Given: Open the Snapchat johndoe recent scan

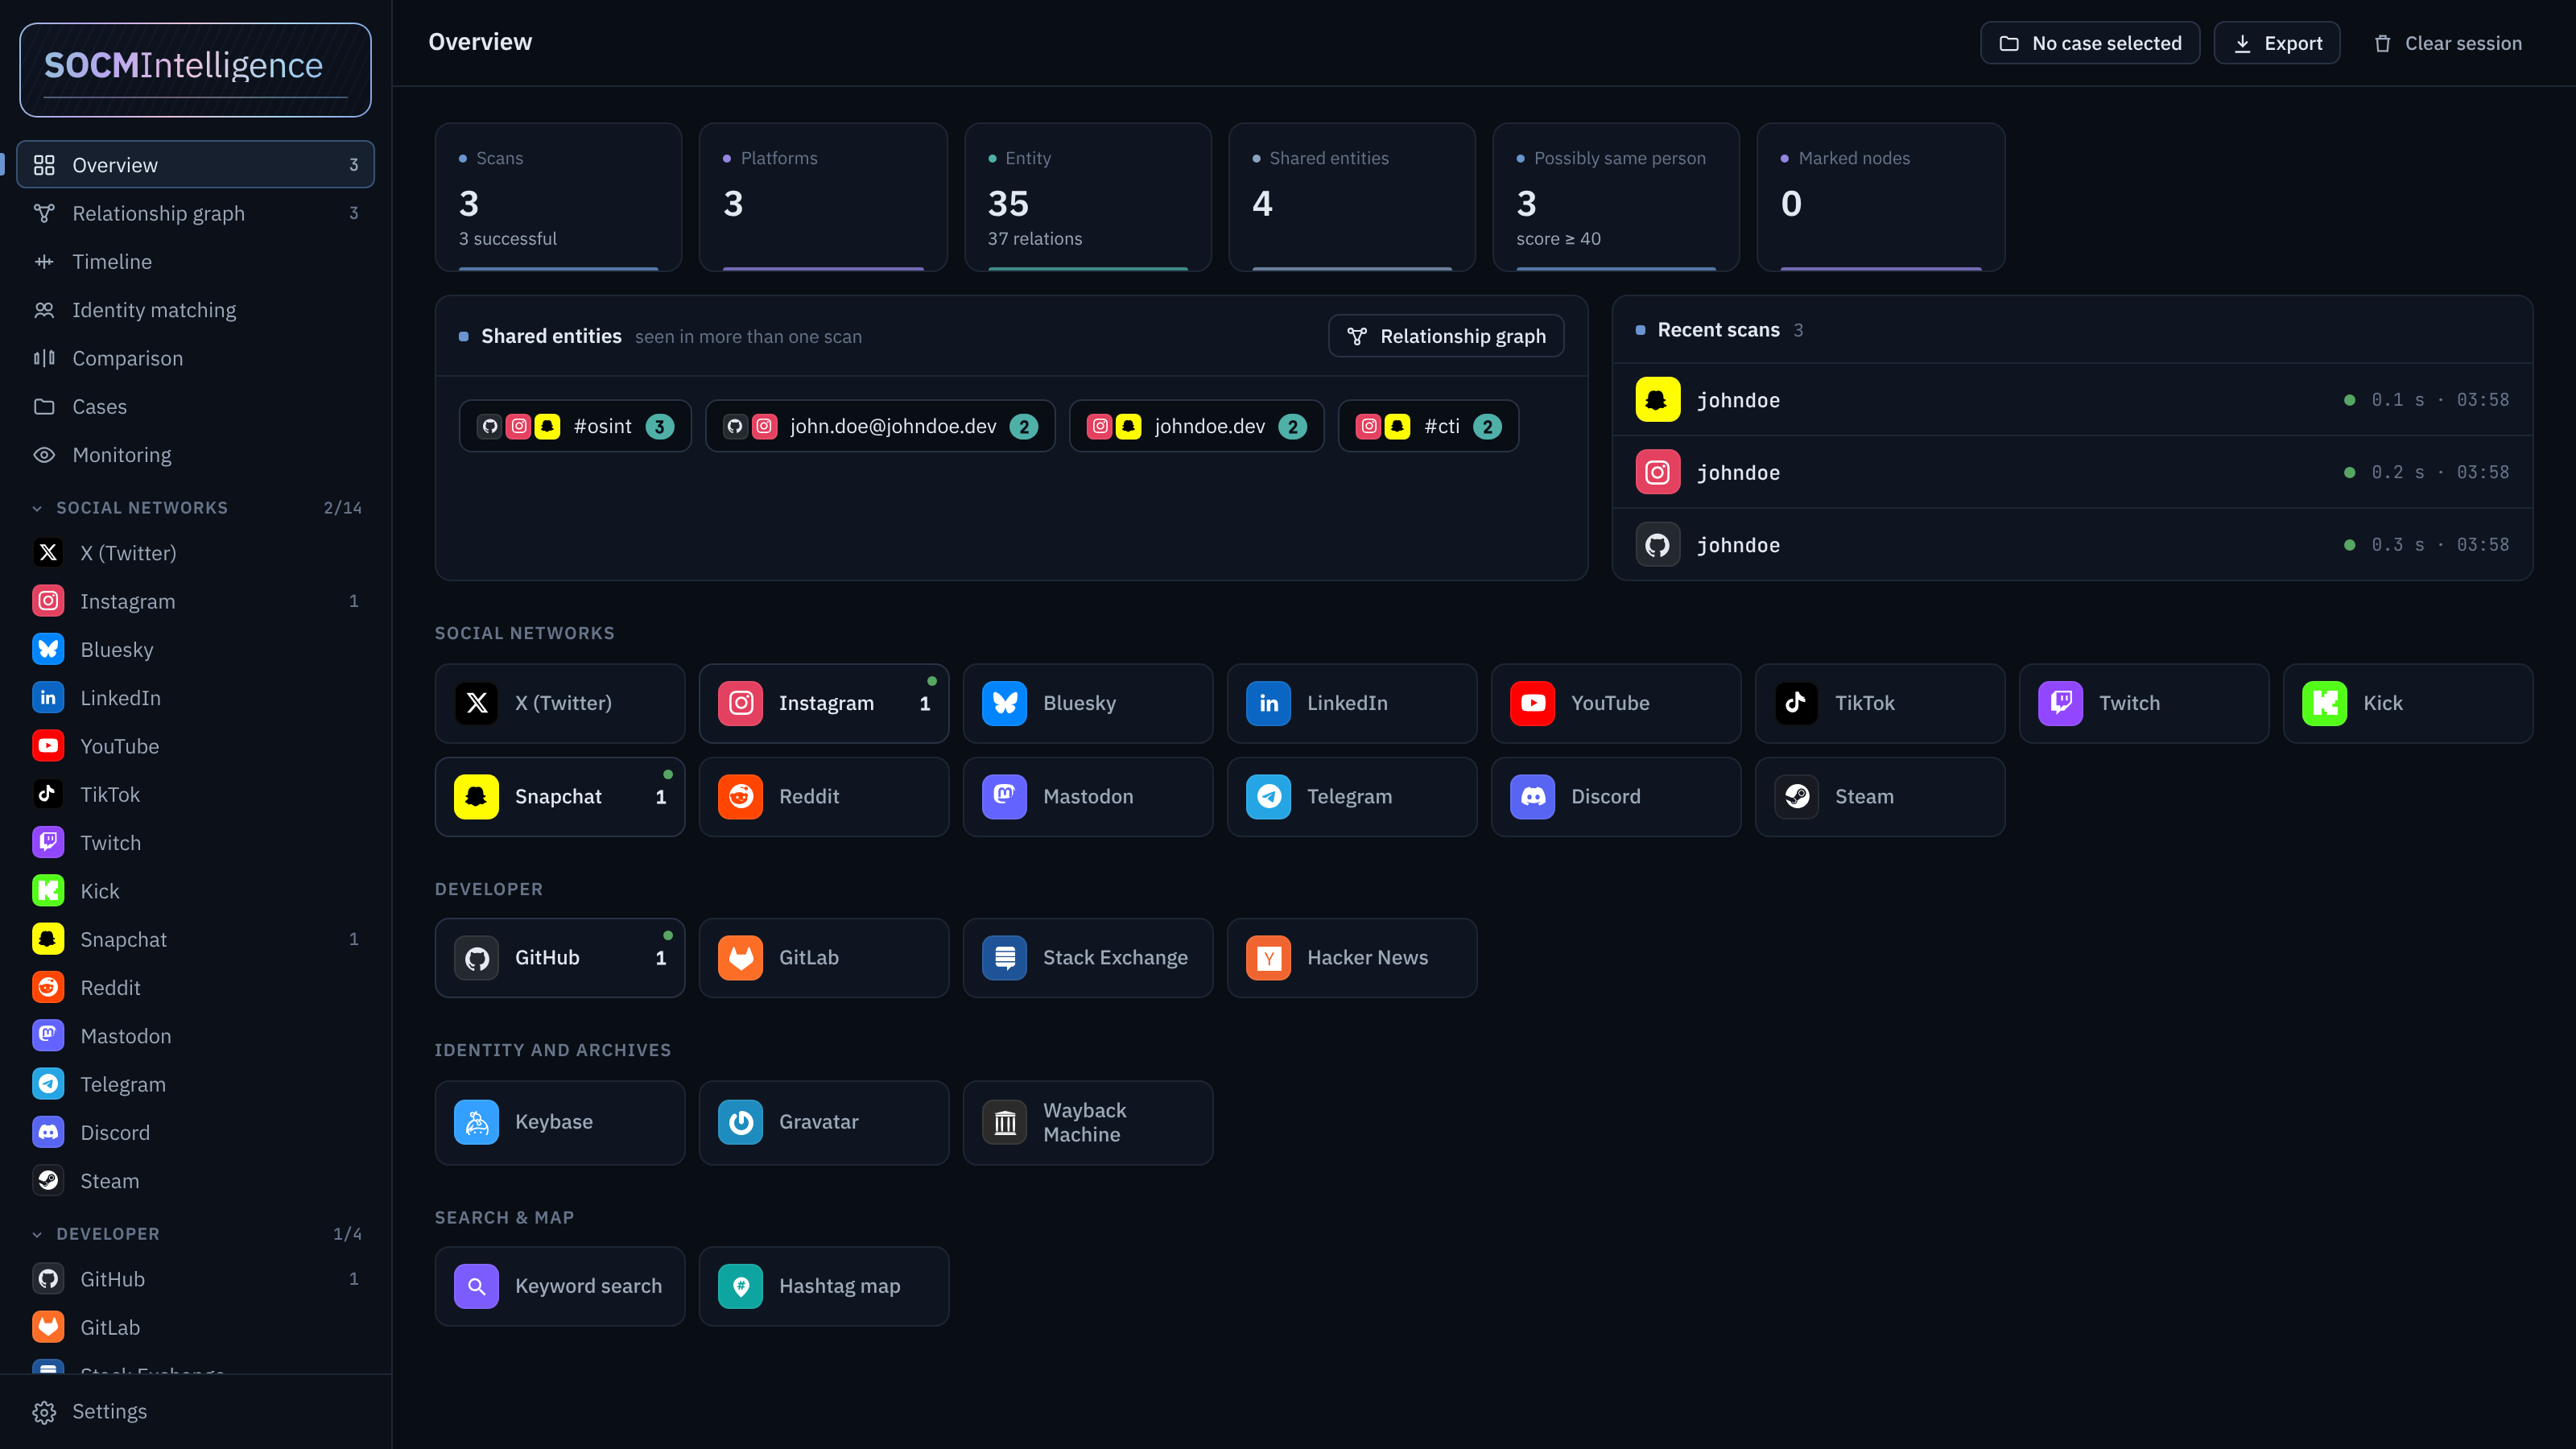Looking at the screenshot, I should click(x=2072, y=399).
